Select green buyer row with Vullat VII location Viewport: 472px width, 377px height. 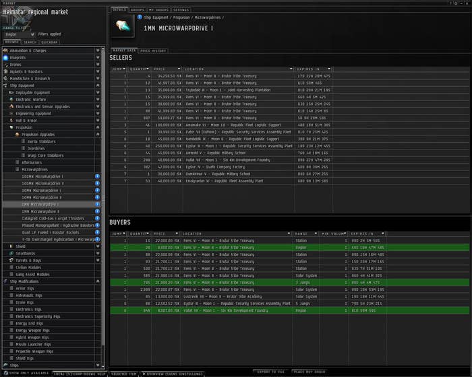click(x=289, y=310)
